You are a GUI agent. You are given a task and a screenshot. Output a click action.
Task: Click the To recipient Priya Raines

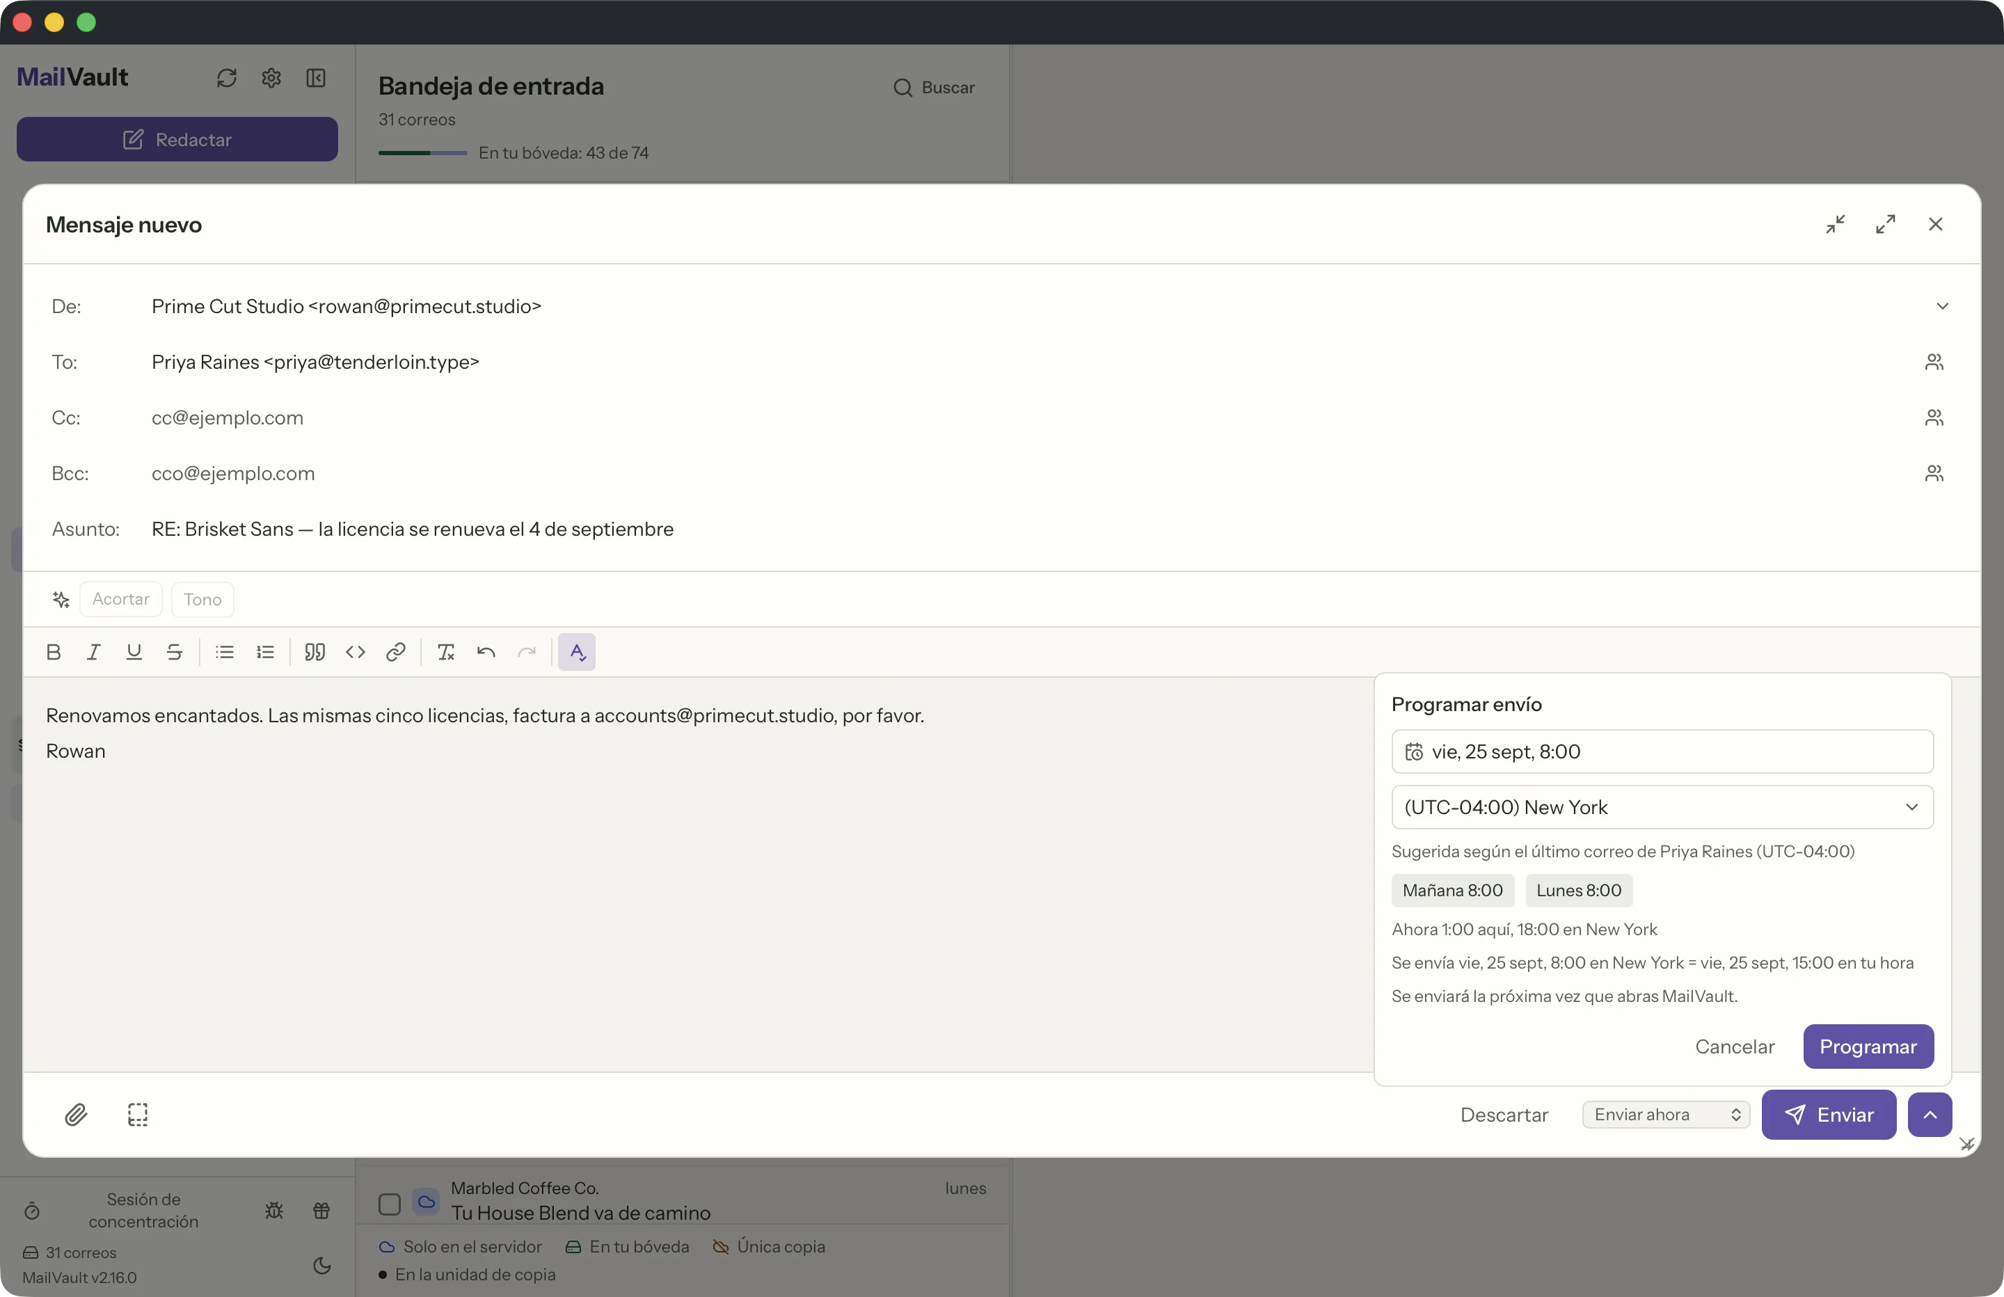(x=315, y=362)
